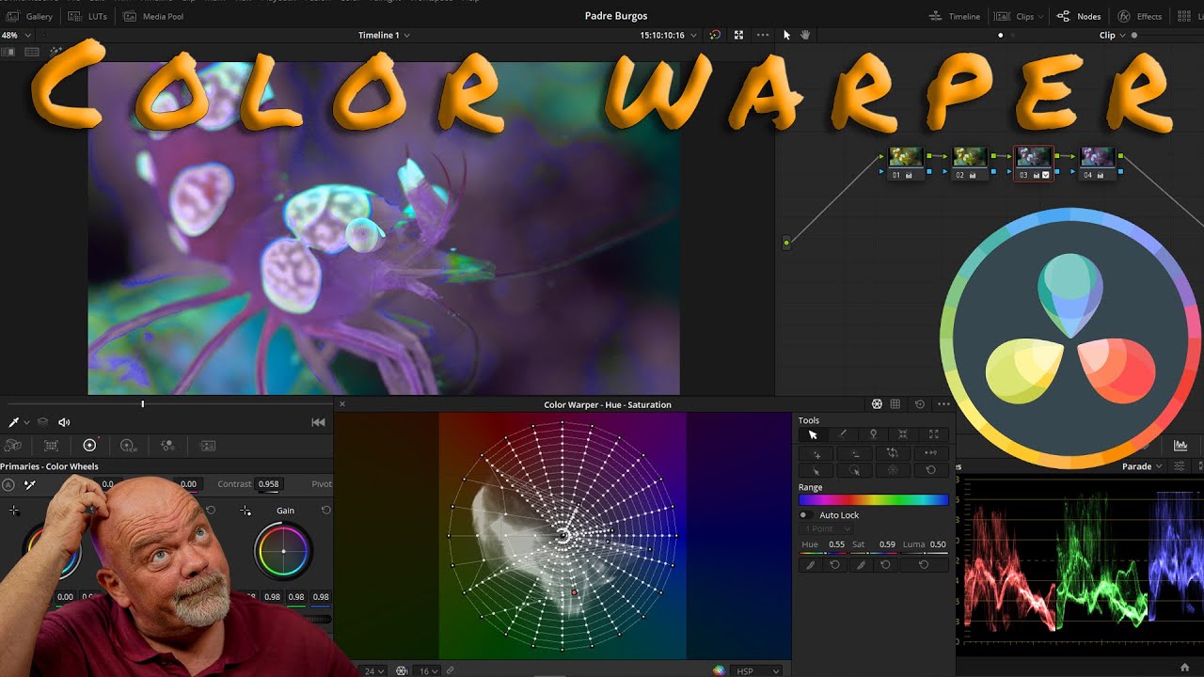Image resolution: width=1204 pixels, height=677 pixels.
Task: Choose the Pull points inward tool
Action: click(903, 434)
